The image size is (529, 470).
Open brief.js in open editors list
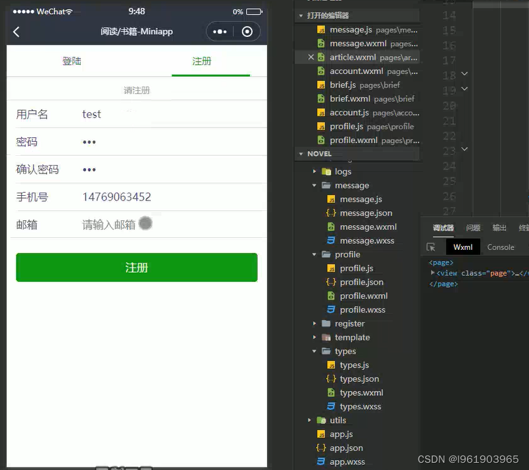click(x=359, y=85)
